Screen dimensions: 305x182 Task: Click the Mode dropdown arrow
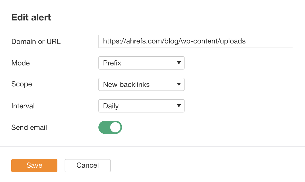pyautogui.click(x=179, y=63)
